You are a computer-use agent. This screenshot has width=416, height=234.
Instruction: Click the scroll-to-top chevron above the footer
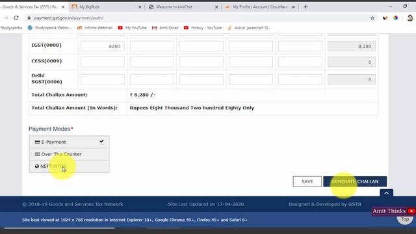pyautogui.click(x=386, y=193)
